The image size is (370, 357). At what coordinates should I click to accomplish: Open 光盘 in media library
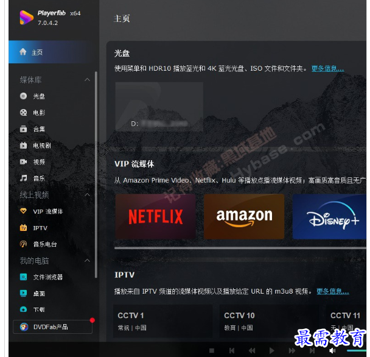pos(39,96)
